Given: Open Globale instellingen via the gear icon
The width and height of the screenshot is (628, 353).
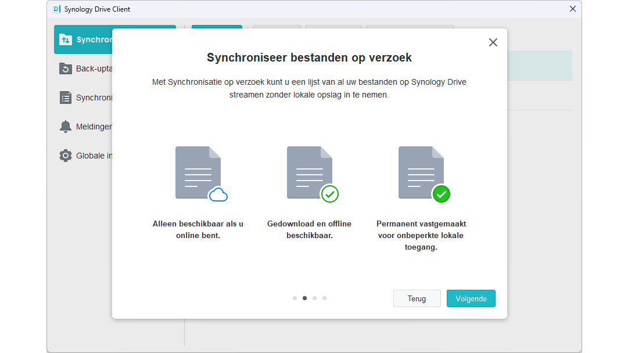Looking at the screenshot, I should coord(65,155).
